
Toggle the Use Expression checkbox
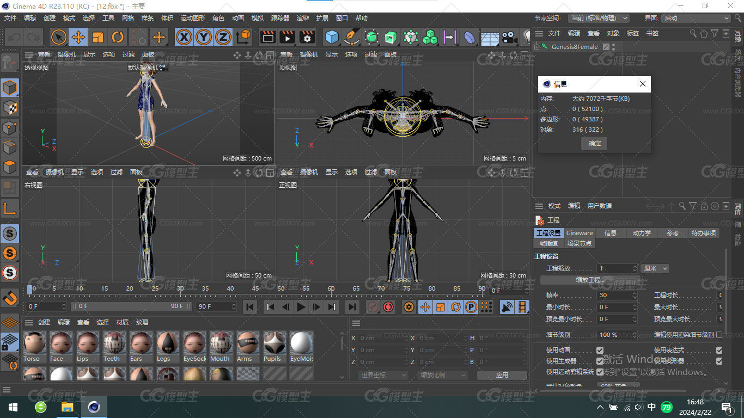[x=719, y=350]
